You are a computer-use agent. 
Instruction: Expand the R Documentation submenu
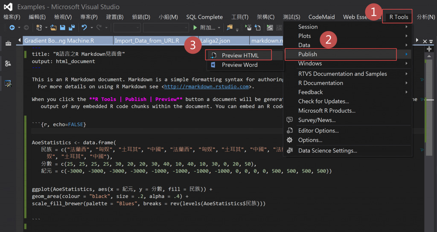407,83
